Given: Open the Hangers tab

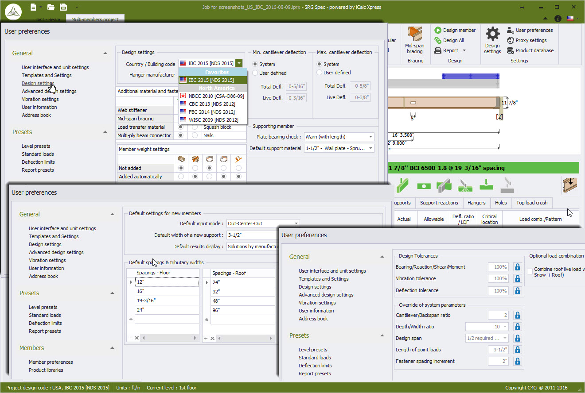Looking at the screenshot, I should (x=476, y=203).
